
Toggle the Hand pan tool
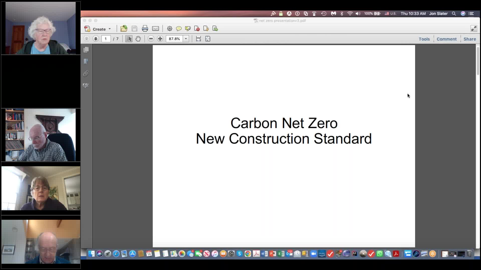tap(138, 39)
